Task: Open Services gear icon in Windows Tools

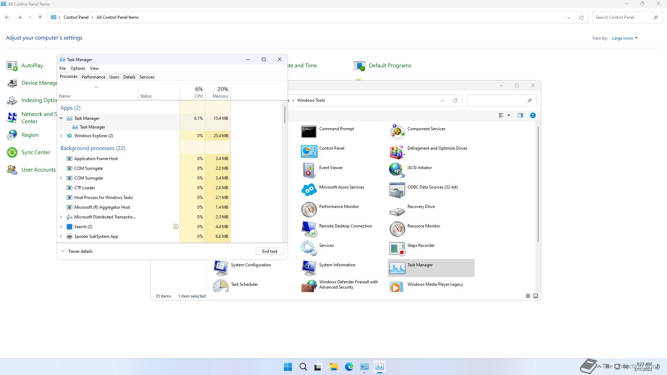Action: [309, 248]
